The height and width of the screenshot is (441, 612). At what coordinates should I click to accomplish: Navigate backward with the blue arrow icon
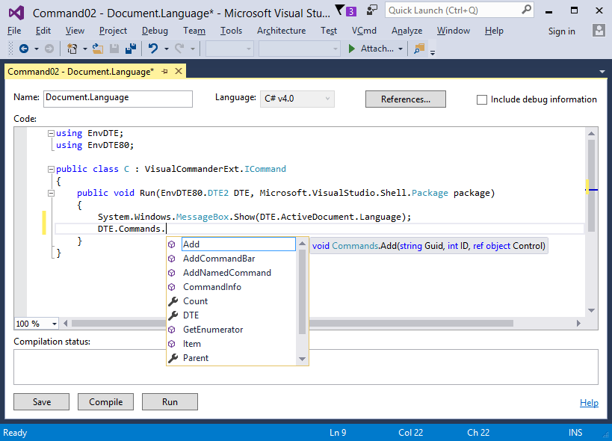(24, 49)
